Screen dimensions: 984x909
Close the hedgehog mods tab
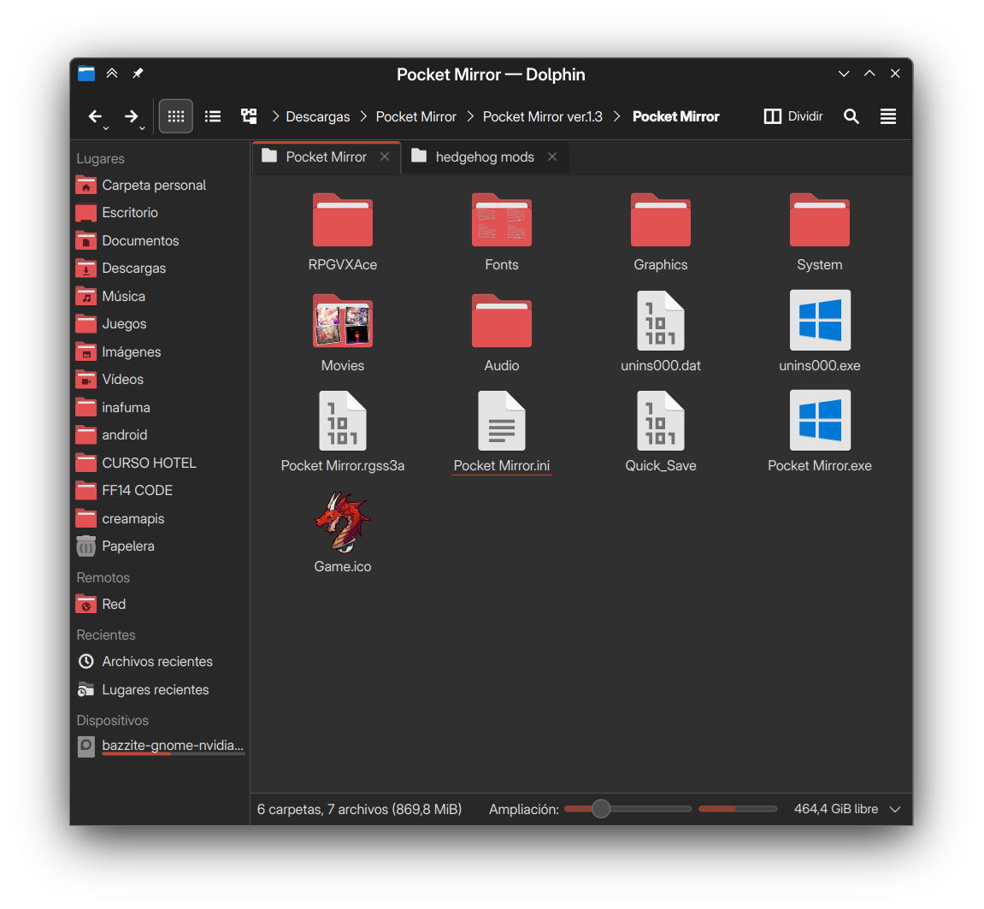tap(552, 157)
